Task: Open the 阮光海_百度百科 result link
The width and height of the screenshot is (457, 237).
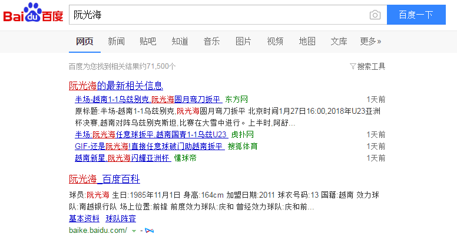Action: (x=104, y=179)
